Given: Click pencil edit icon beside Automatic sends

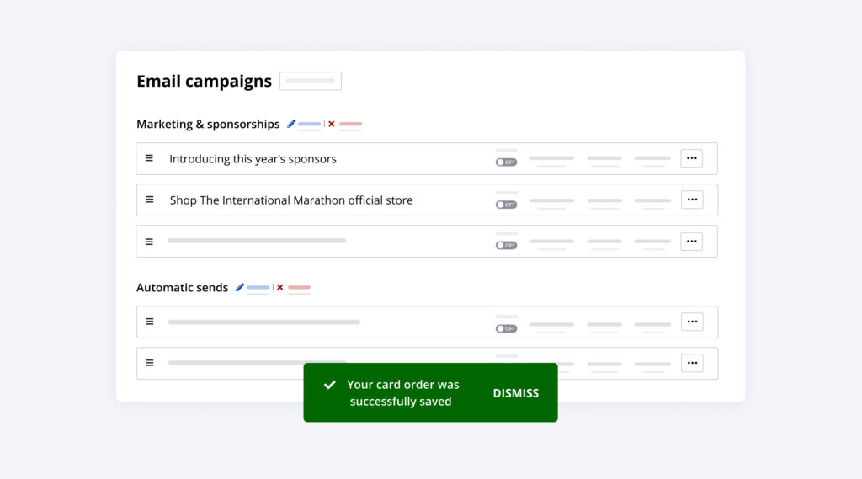Looking at the screenshot, I should [x=240, y=287].
